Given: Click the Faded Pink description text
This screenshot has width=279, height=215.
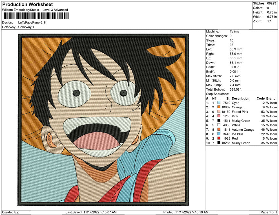Looking at the screenshot, I should 240,112.
